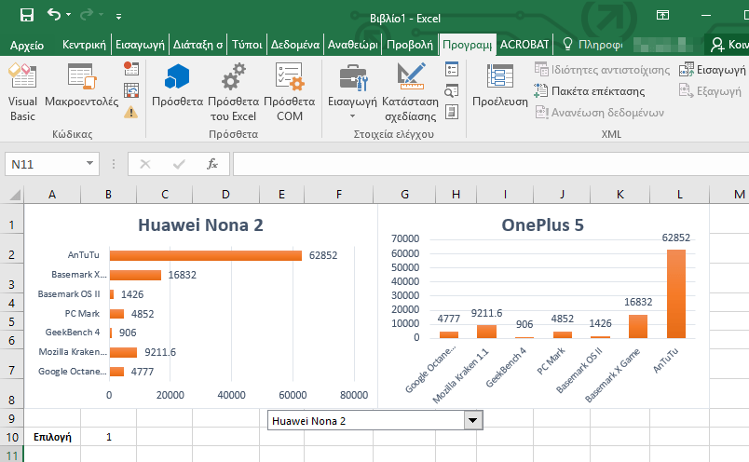Click the 16832 data label in Huawei chart
This screenshot has width=749, height=462.
[182, 275]
